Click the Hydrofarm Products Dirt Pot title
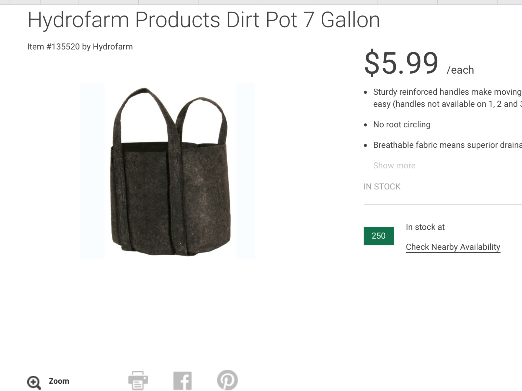Screen dimensions: 522x391 [204, 20]
